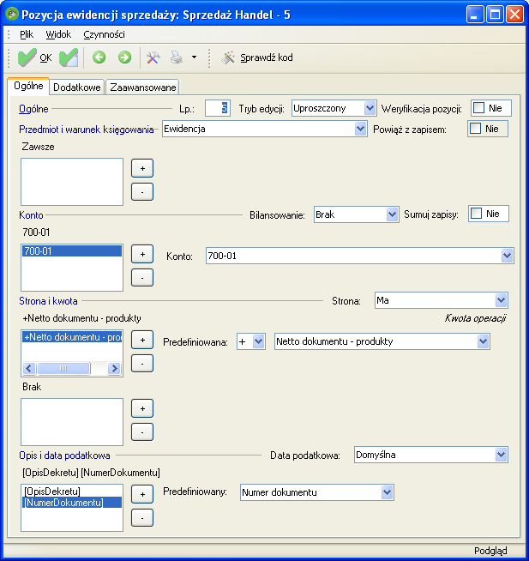
Task: Click the empty Zawsze conditions list box
Action: tap(72, 182)
